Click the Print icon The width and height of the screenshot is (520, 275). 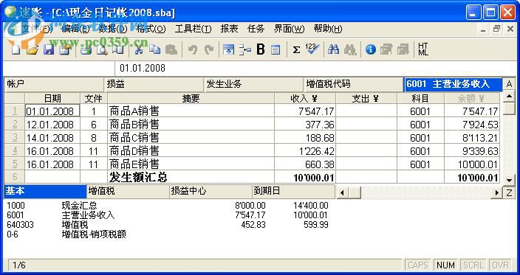86,49
